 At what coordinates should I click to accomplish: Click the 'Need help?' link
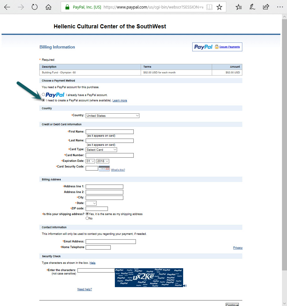click(x=85, y=289)
